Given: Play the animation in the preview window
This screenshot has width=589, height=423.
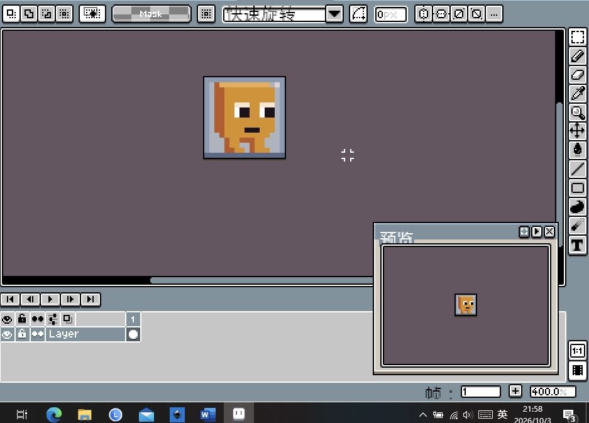Looking at the screenshot, I should (x=536, y=231).
